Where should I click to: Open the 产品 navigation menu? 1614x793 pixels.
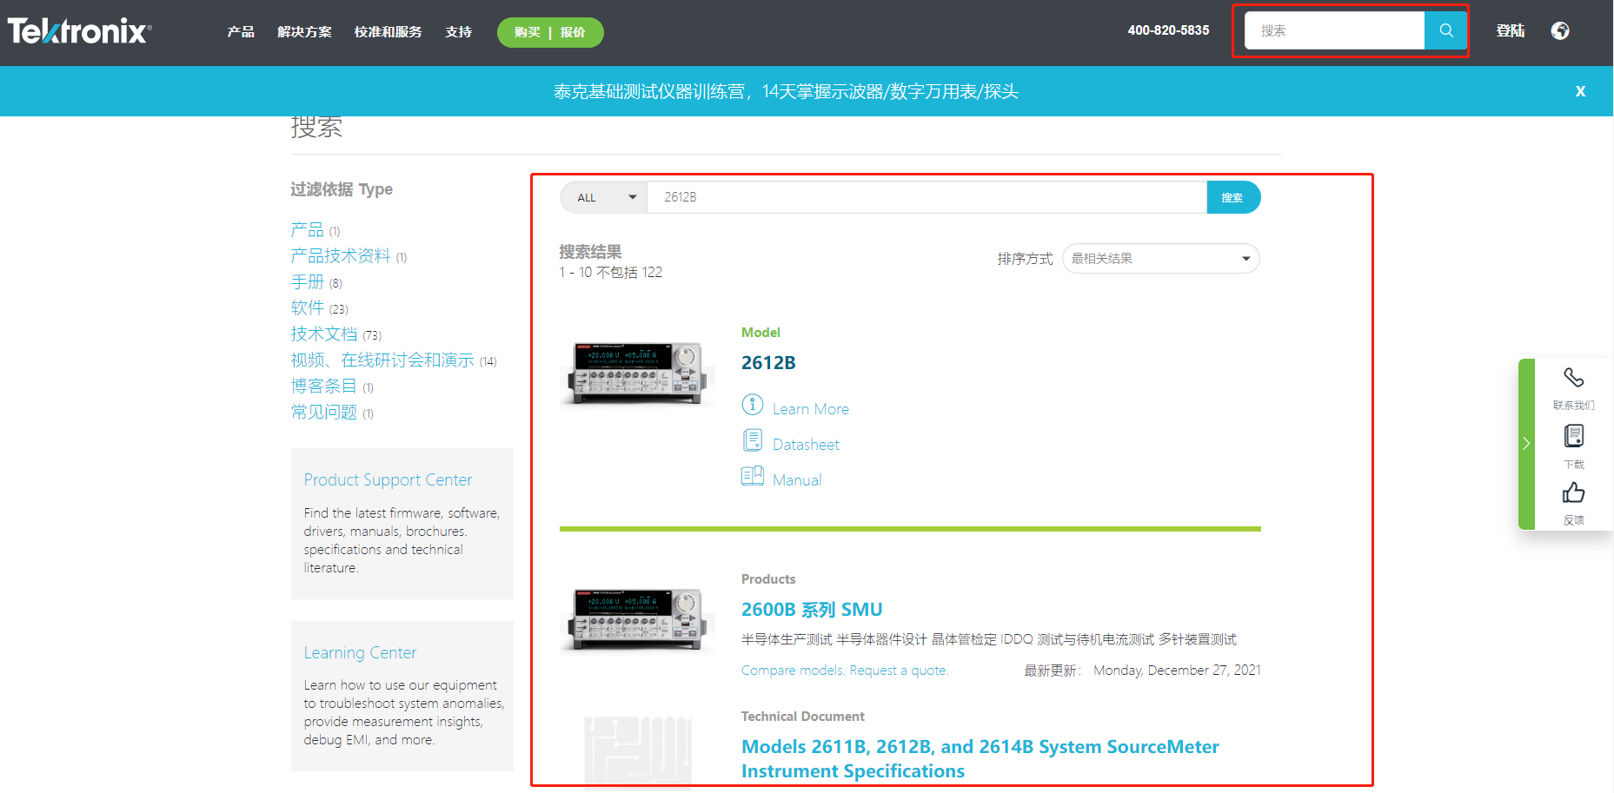point(241,32)
